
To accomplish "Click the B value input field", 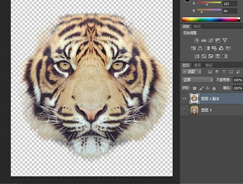I will pyautogui.click(x=230, y=11).
